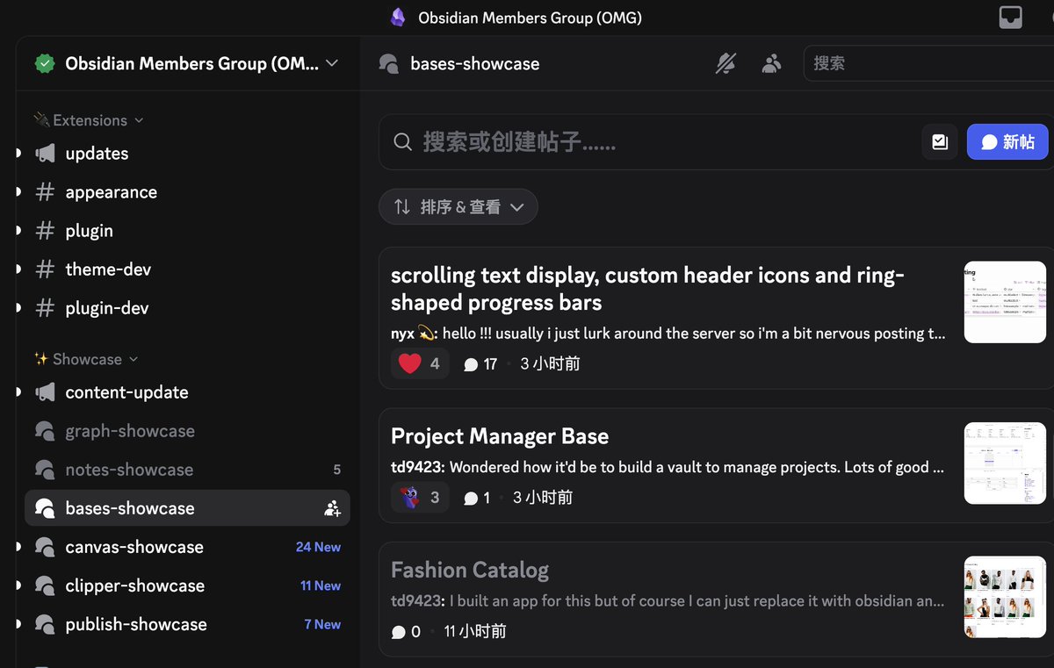Show the member list icon
1054x668 pixels.
click(771, 63)
